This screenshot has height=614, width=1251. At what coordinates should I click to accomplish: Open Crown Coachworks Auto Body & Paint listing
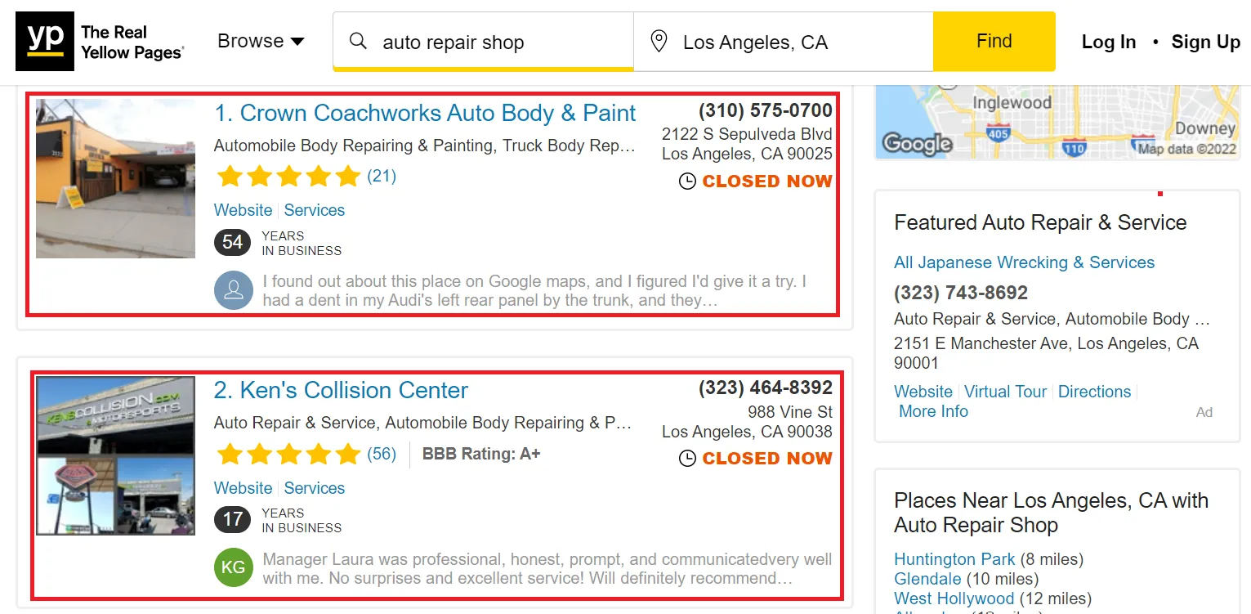425,114
